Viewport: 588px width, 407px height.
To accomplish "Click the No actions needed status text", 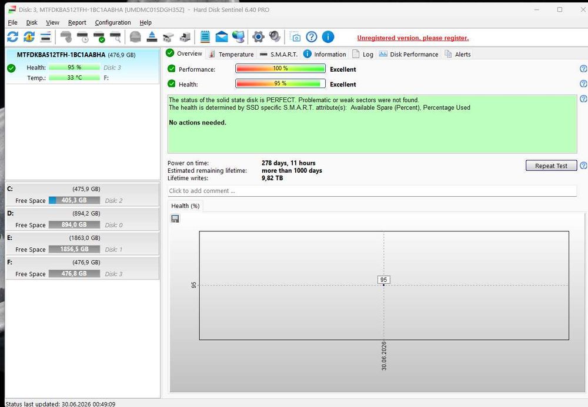I will pyautogui.click(x=198, y=122).
